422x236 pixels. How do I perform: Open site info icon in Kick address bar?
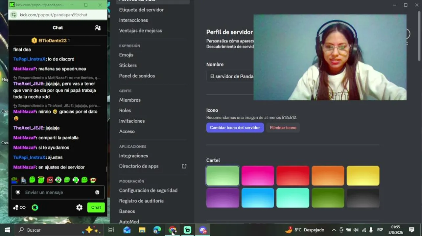point(13,15)
